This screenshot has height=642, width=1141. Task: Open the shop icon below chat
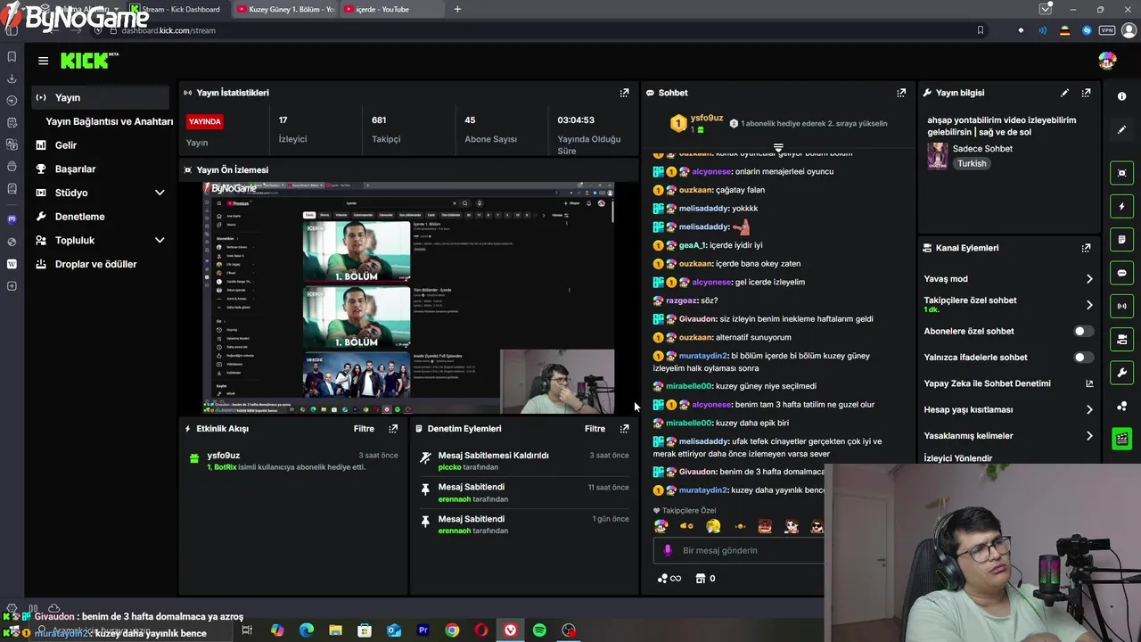701,578
